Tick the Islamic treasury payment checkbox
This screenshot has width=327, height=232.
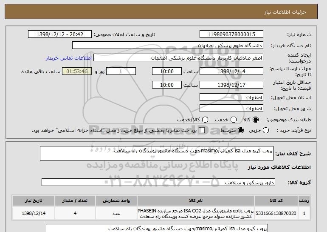tap(202, 130)
